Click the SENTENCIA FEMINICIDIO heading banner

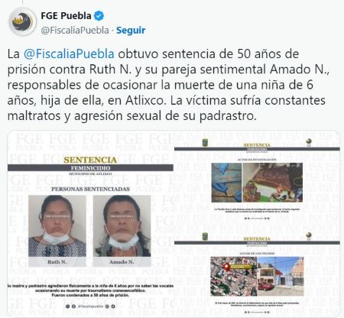point(90,165)
